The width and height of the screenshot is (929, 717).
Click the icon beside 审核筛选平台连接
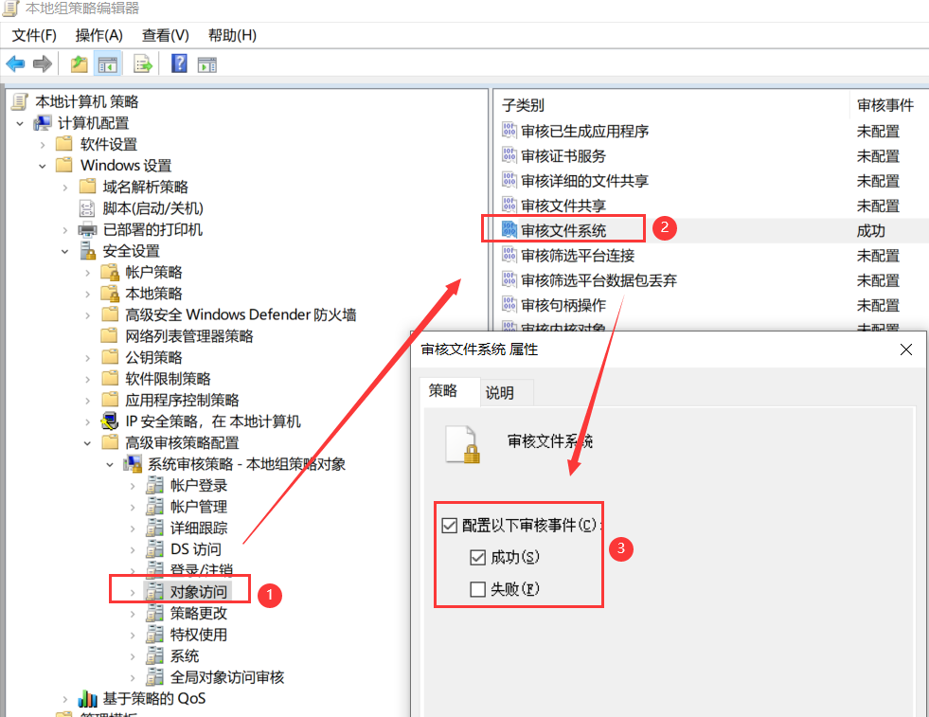509,255
